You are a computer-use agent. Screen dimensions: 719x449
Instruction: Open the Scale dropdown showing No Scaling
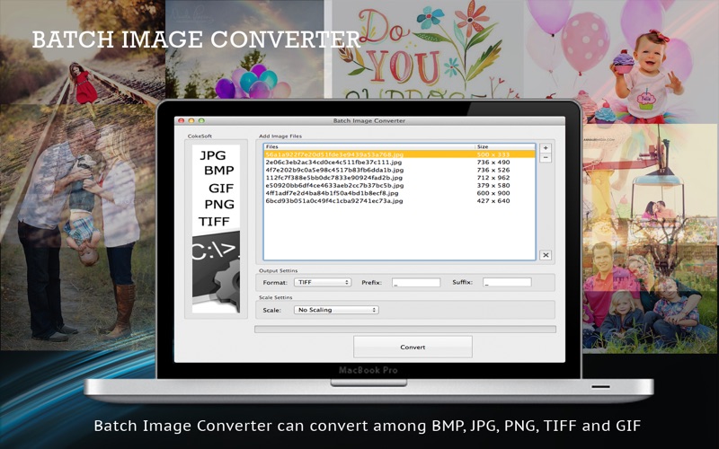point(336,310)
